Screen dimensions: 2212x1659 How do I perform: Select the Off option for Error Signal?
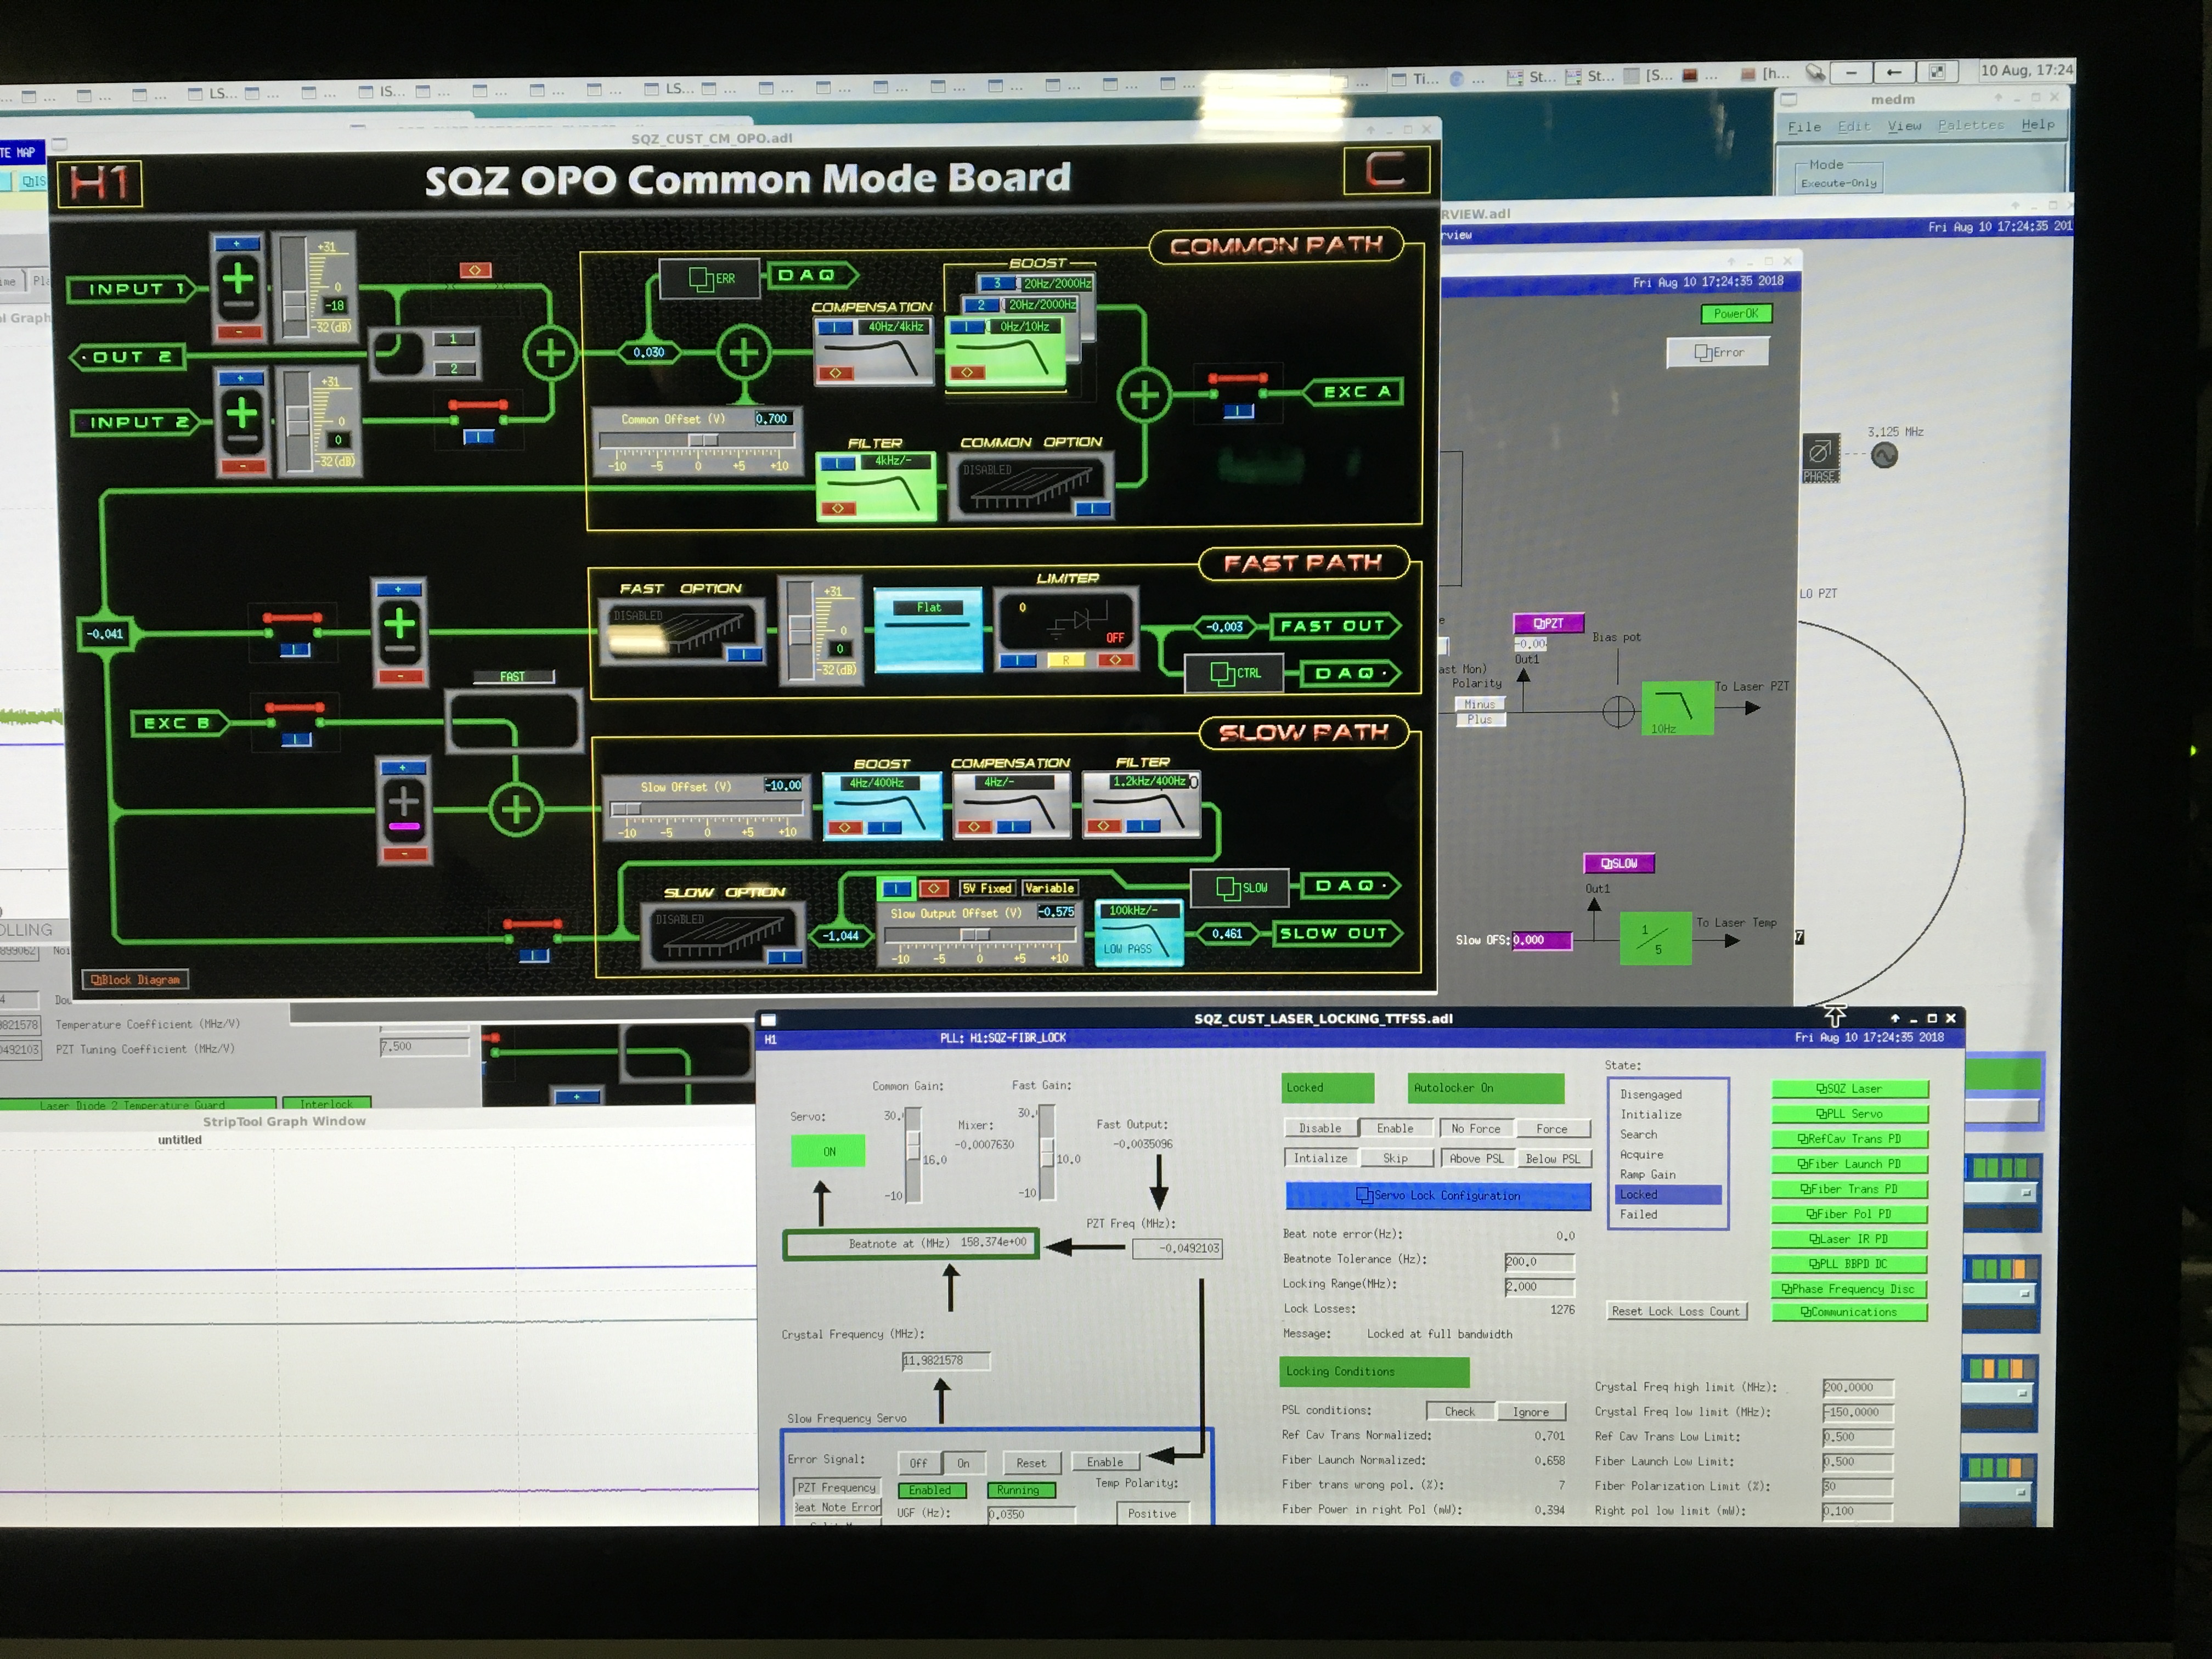(x=918, y=1463)
